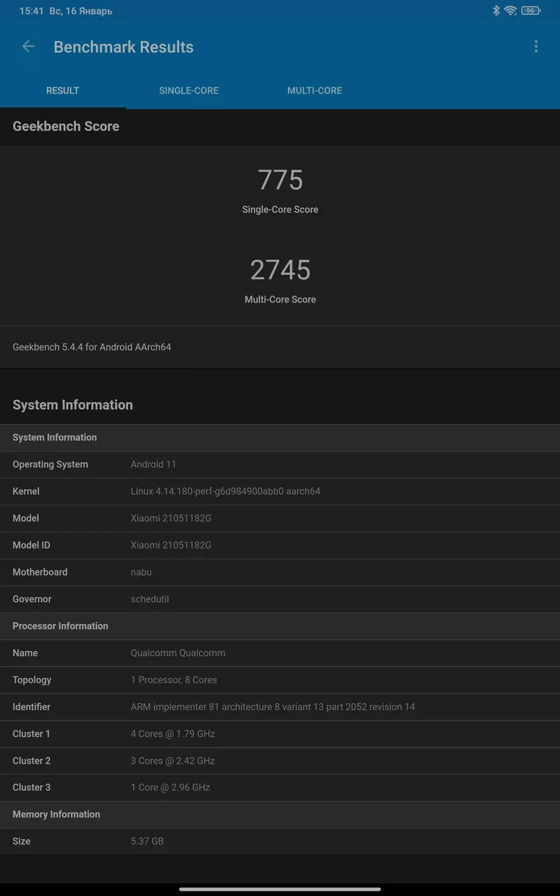Tap the Wi-Fi status icon
This screenshot has height=896, width=560.
(x=511, y=11)
